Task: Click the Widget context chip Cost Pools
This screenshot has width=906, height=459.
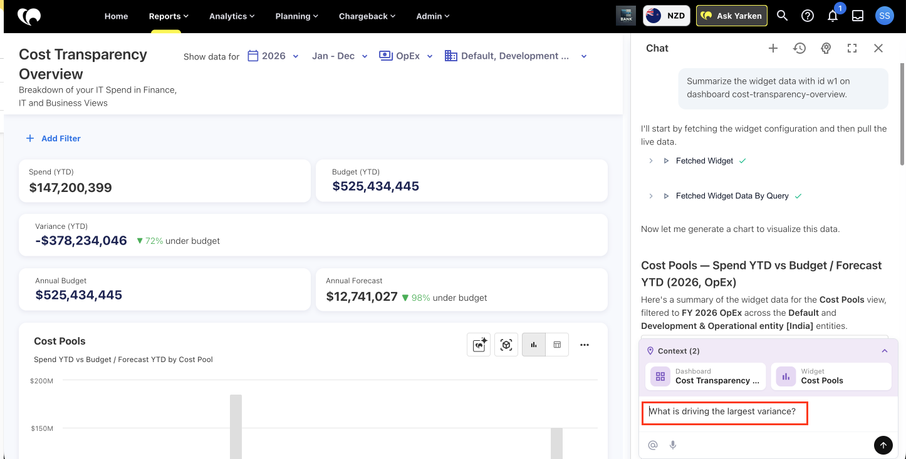Action: pyautogui.click(x=831, y=376)
